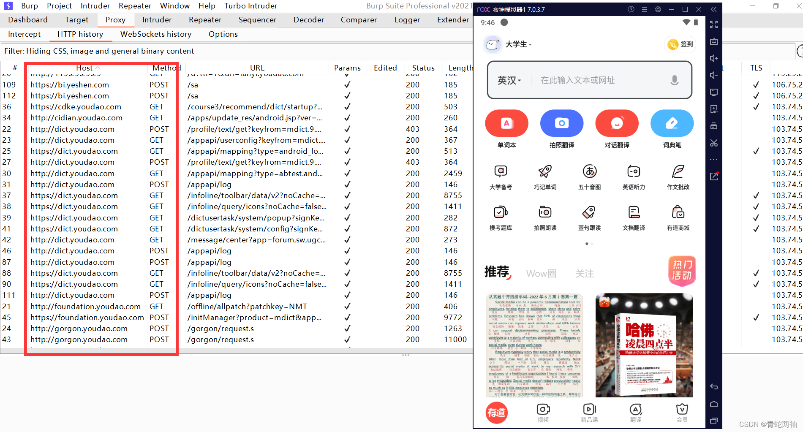Image resolution: width=803 pixels, height=432 pixels.
Task: Tap the 拍照翻译 camera translate icon
Action: 562,123
